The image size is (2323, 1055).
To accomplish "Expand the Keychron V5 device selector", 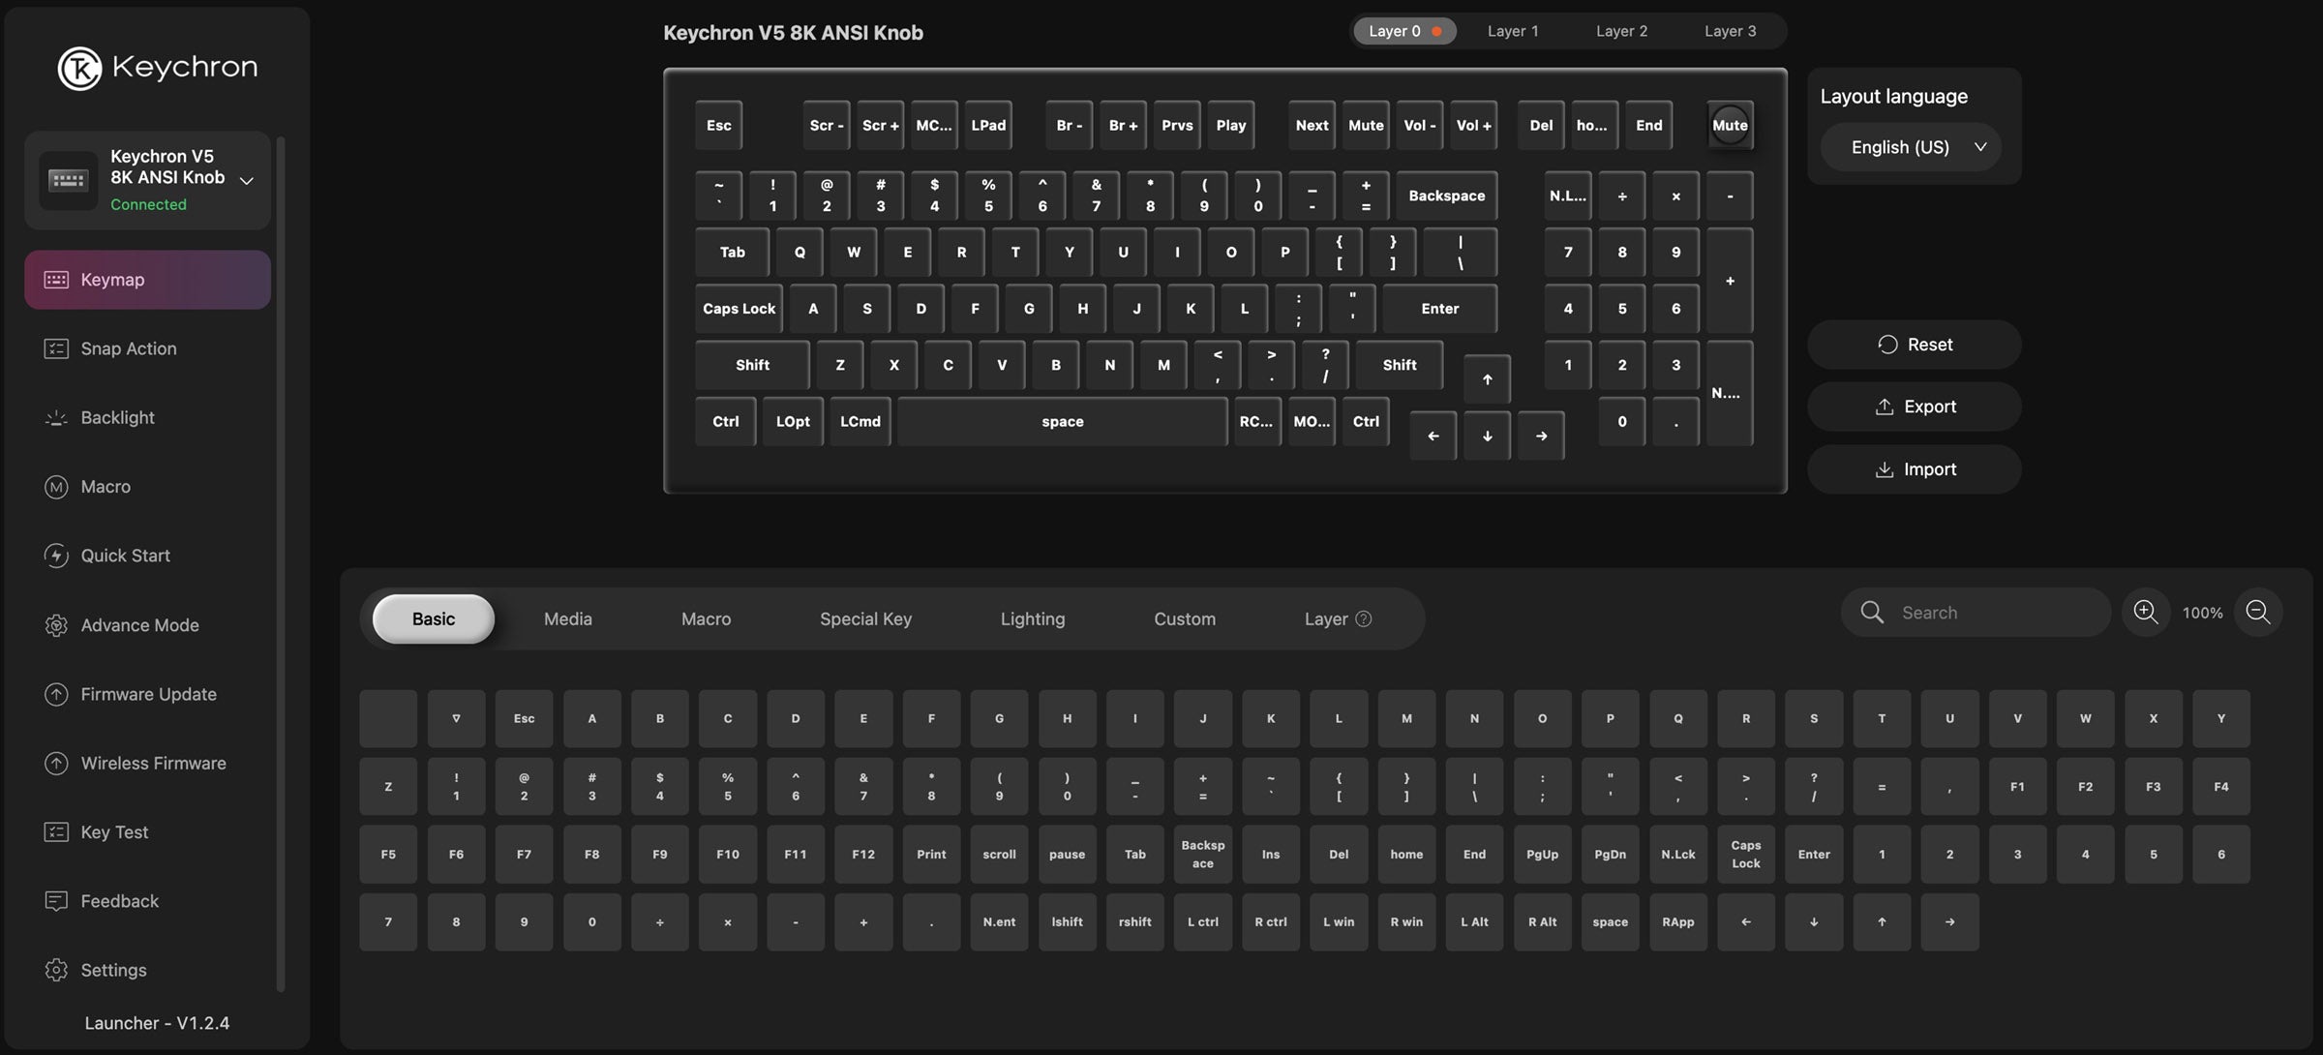I will point(247,179).
